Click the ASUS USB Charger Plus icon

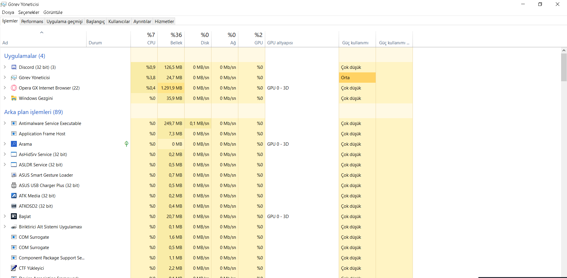coord(14,186)
